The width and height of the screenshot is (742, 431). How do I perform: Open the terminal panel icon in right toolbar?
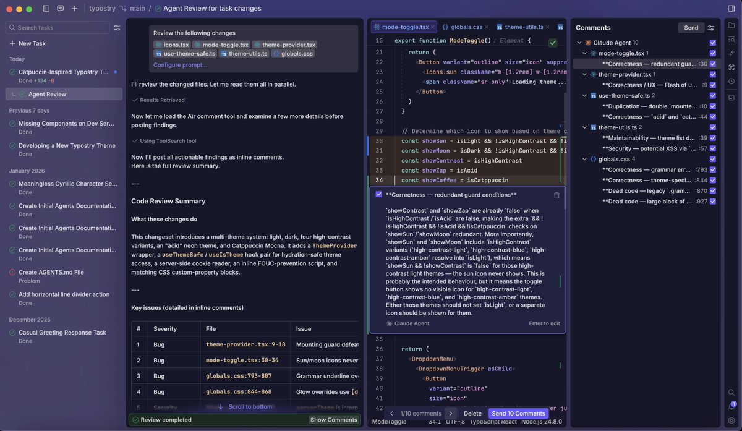(x=731, y=98)
